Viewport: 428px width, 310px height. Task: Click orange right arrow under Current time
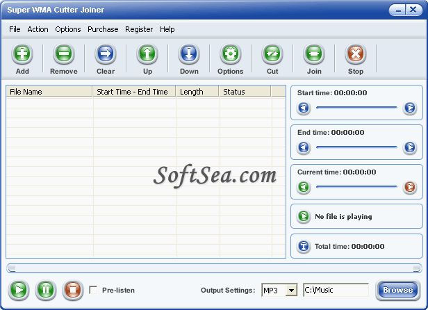tap(410, 187)
